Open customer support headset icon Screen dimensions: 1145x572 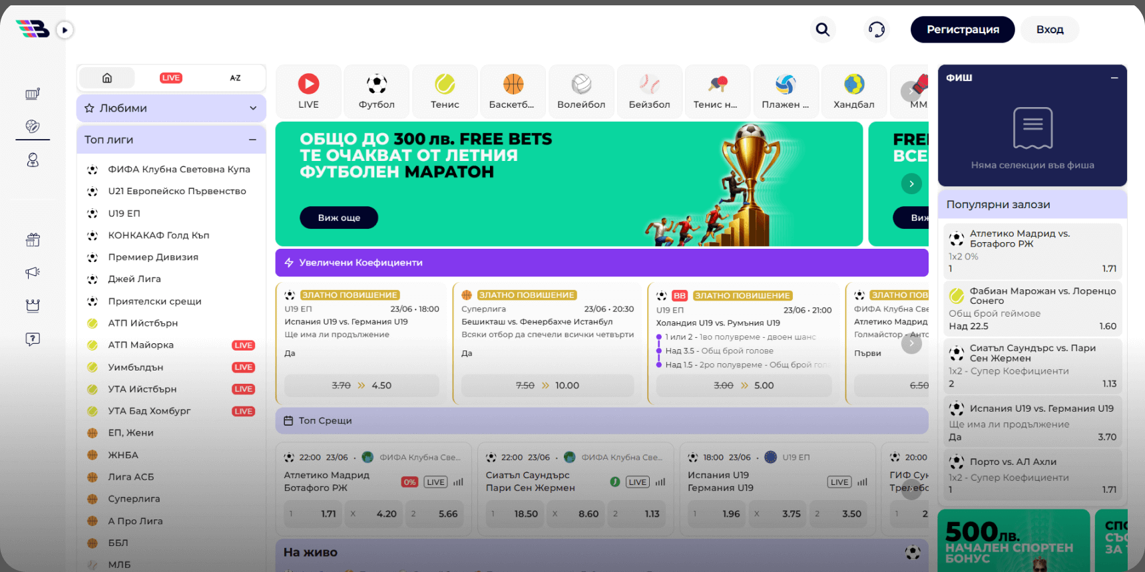pos(877,29)
